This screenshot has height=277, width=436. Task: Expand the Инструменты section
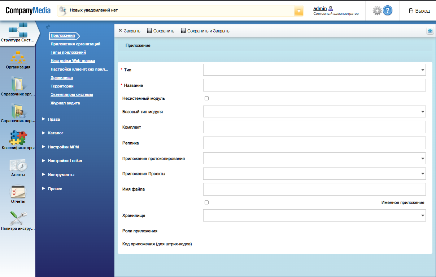(x=58, y=175)
